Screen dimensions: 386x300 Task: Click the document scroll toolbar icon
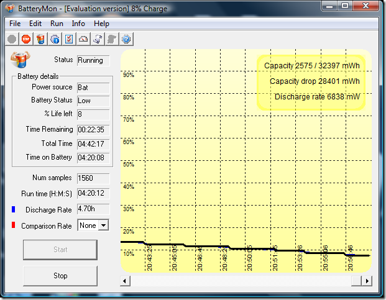98,39
